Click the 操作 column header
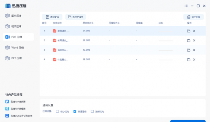The width and height of the screenshot is (210, 122). click(x=189, y=23)
